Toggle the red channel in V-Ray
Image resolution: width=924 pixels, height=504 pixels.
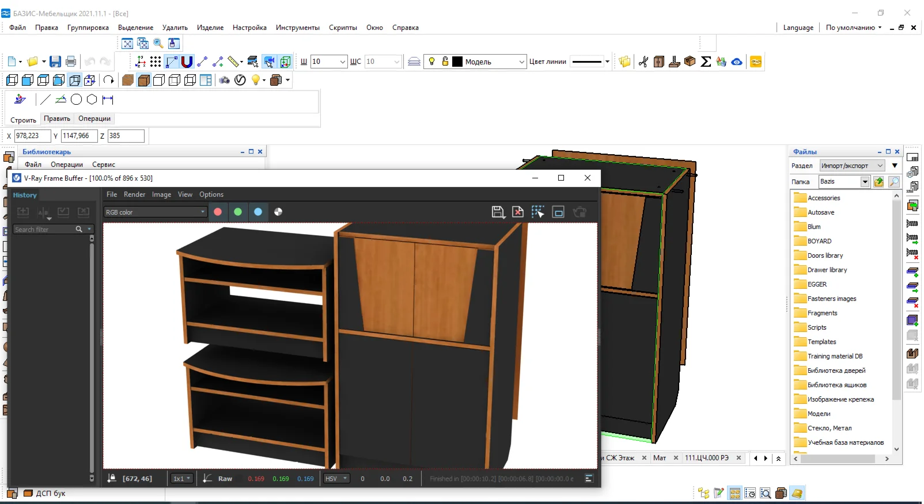point(218,212)
